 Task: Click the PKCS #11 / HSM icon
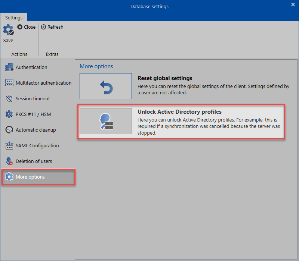pos(9,114)
